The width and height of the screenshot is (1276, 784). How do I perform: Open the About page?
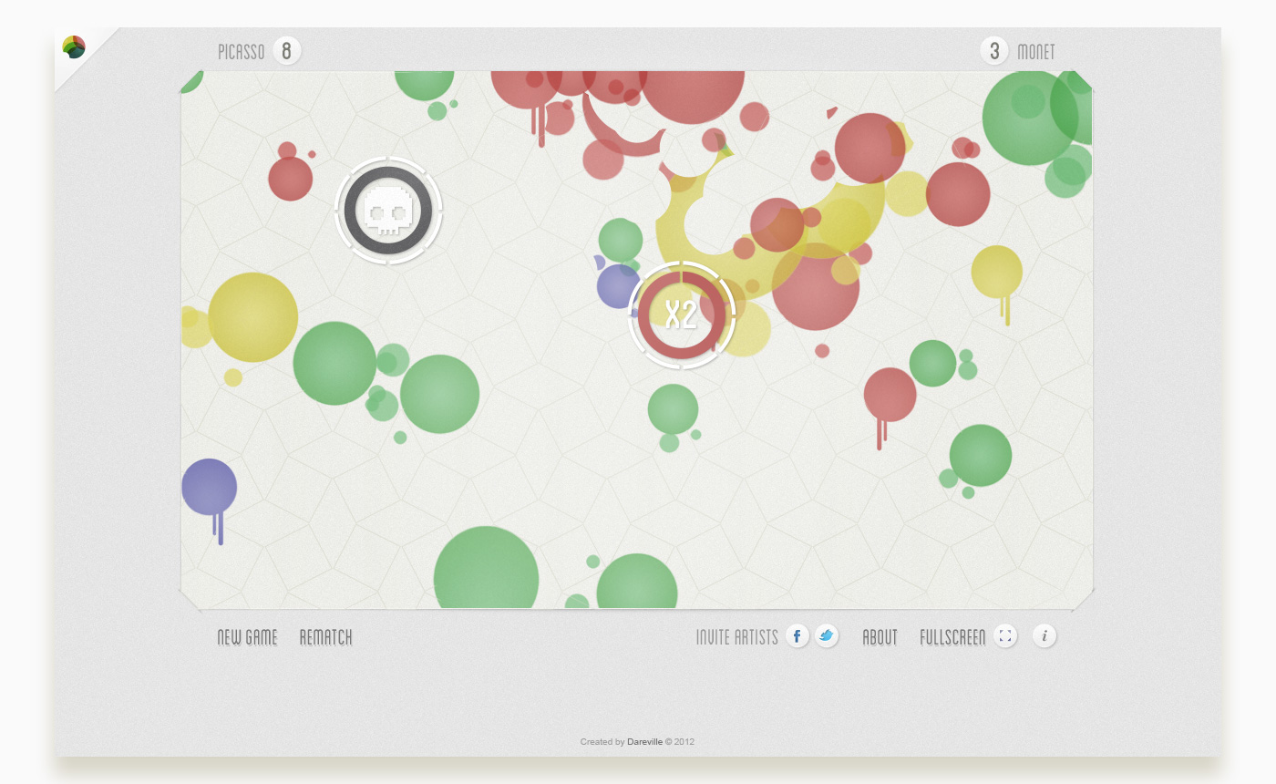(x=880, y=637)
